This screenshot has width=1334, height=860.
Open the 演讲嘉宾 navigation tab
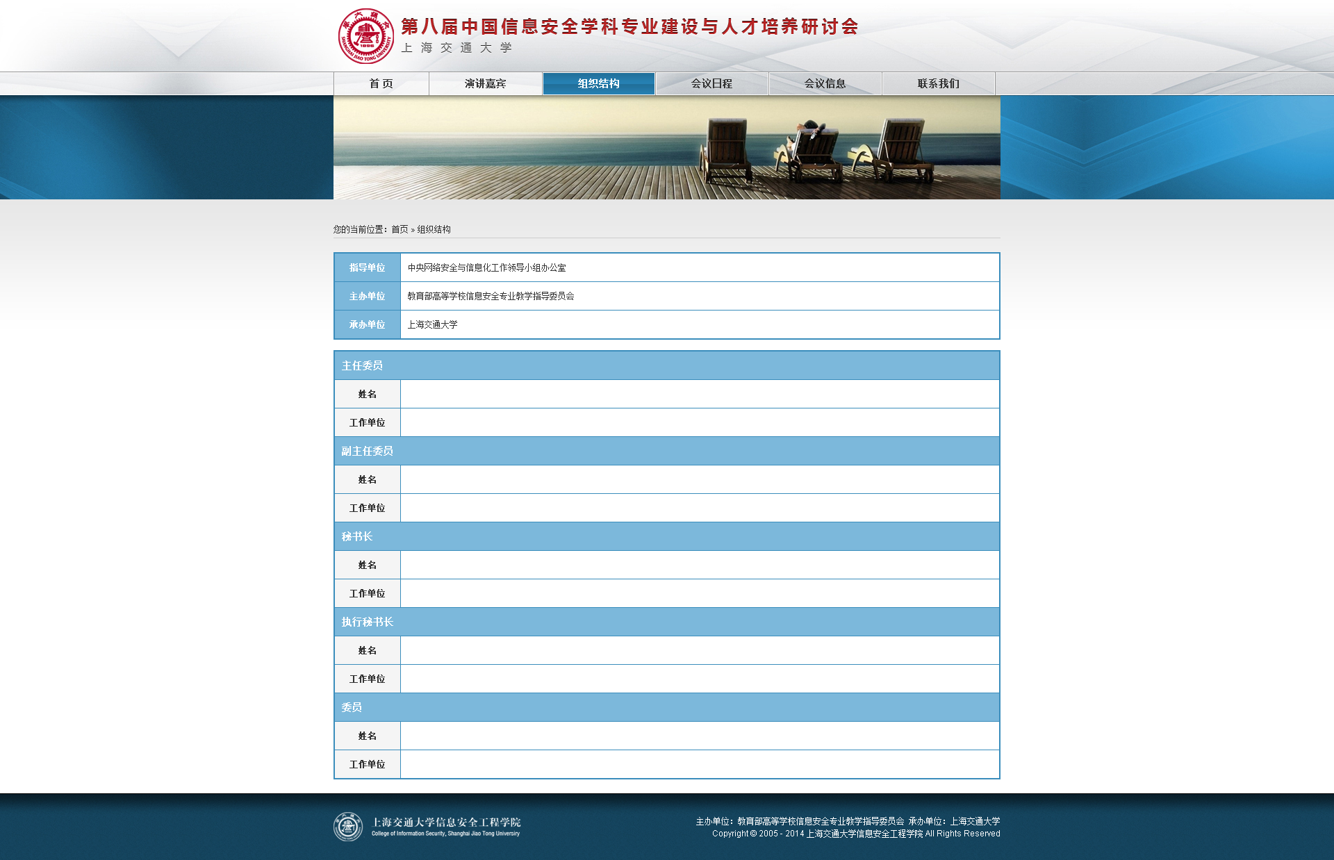tap(485, 83)
